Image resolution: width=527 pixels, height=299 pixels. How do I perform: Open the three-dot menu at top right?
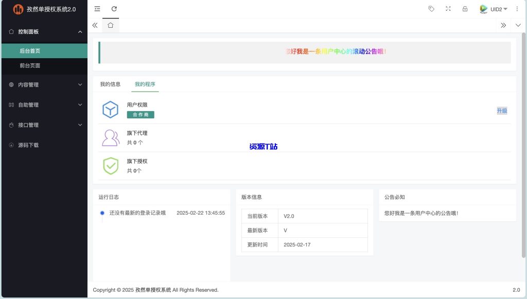click(x=517, y=9)
